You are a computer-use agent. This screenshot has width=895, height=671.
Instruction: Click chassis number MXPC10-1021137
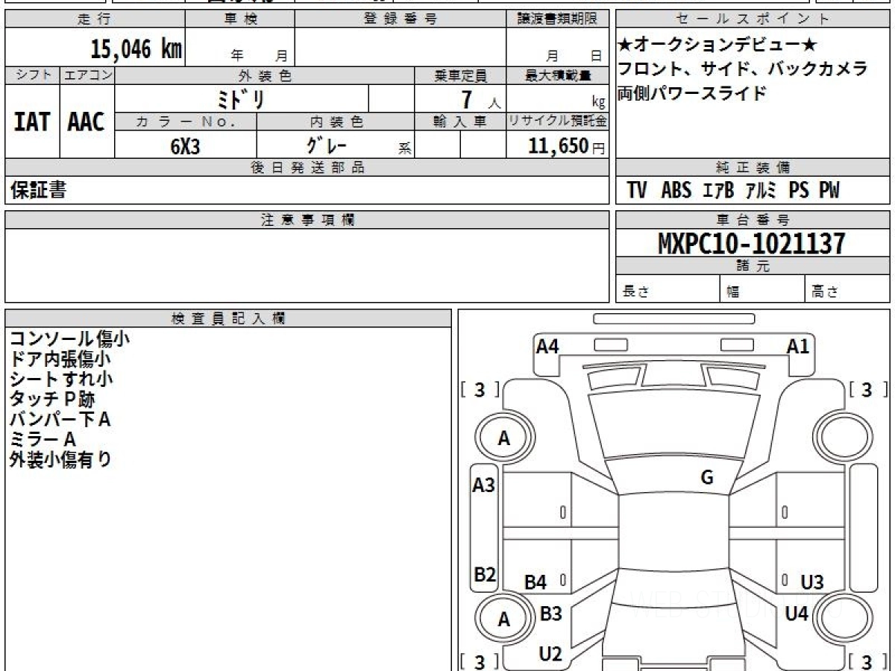[752, 243]
